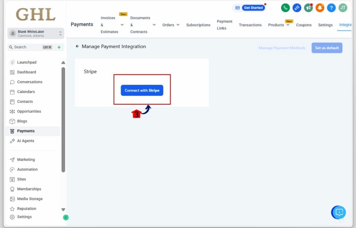Open the Subscriptions tab
The width and height of the screenshot is (356, 228).
[198, 25]
